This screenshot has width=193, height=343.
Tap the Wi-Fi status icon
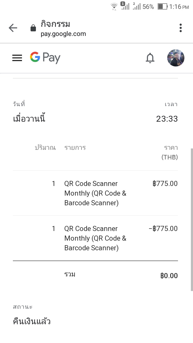coord(114,6)
